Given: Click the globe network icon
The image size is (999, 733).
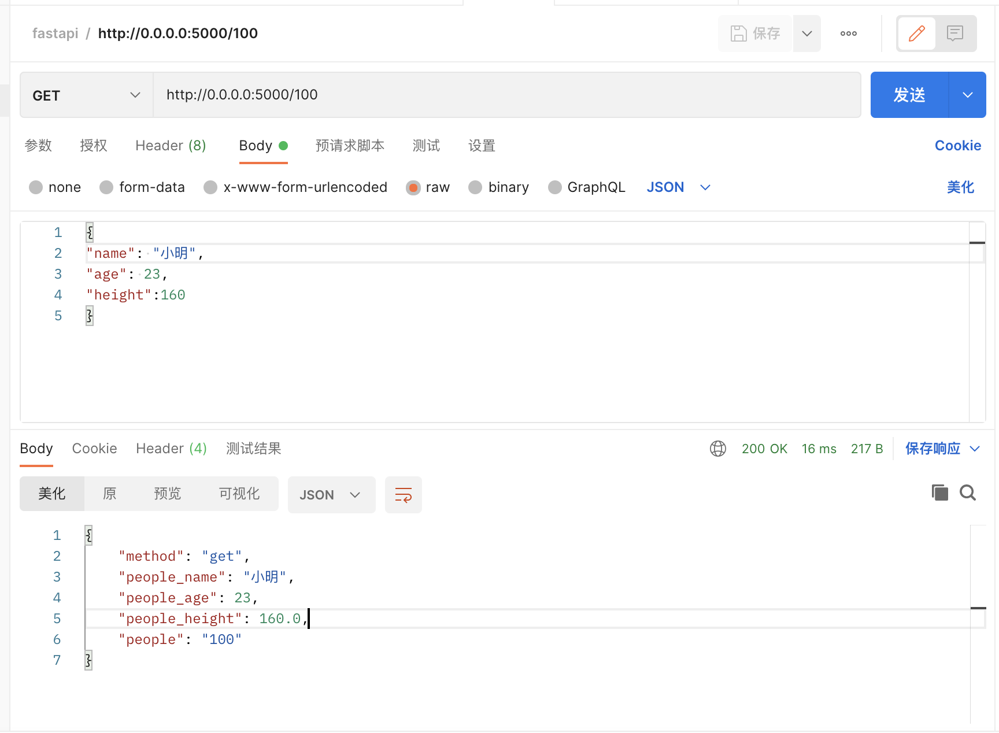Looking at the screenshot, I should [717, 449].
